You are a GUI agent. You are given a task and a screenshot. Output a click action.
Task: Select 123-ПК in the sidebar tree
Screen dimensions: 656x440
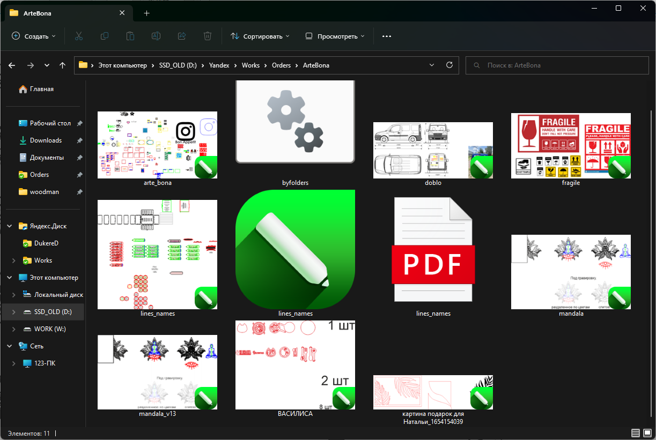[x=39, y=363]
